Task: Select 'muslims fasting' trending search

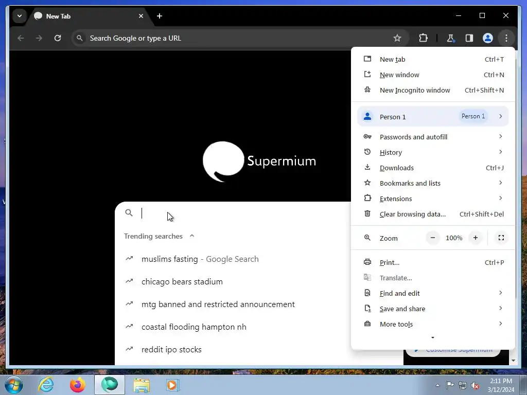Action: (x=233, y=259)
